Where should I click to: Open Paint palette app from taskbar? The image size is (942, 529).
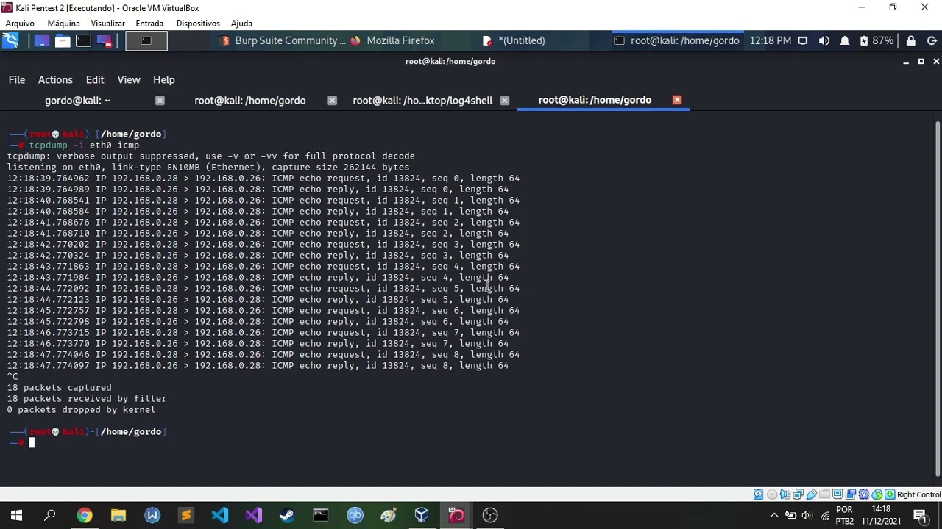pos(389,516)
